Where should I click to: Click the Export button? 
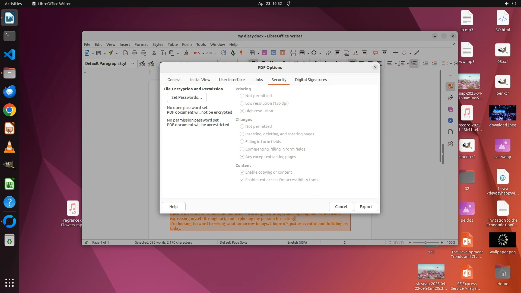point(366,207)
